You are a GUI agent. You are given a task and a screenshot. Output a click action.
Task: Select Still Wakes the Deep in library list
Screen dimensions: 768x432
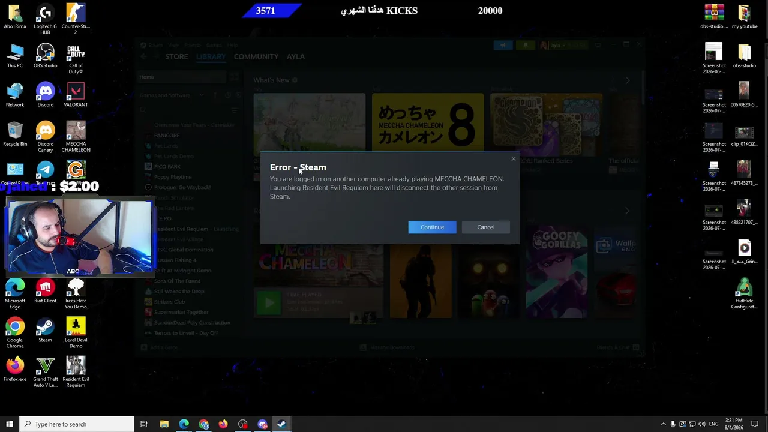[179, 292]
